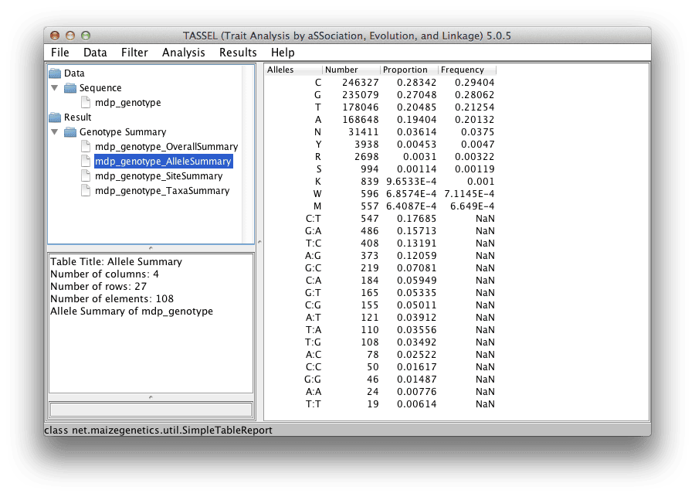Open the File menu
695x497 pixels.
pyautogui.click(x=59, y=53)
